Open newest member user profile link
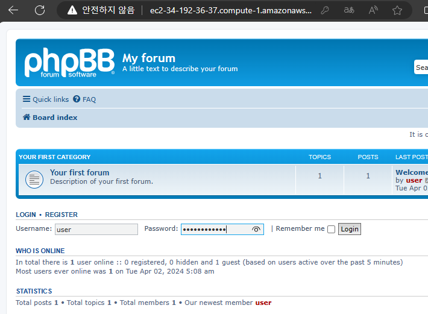 click(263, 303)
